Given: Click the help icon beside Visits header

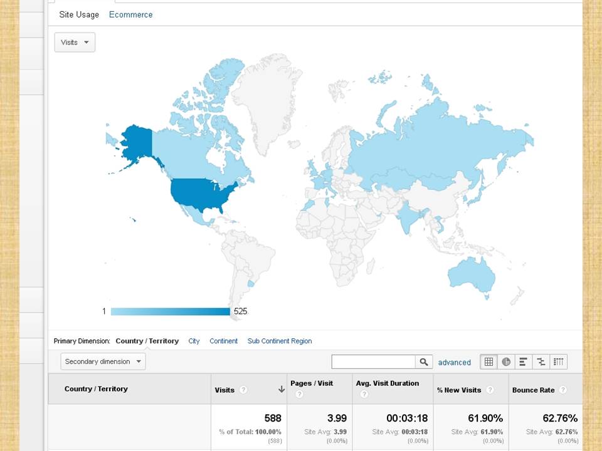Looking at the screenshot, I should [x=243, y=390].
